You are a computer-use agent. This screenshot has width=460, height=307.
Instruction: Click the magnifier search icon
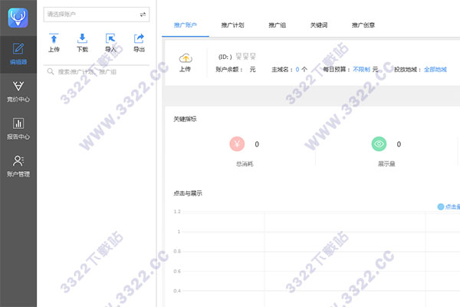(51, 71)
